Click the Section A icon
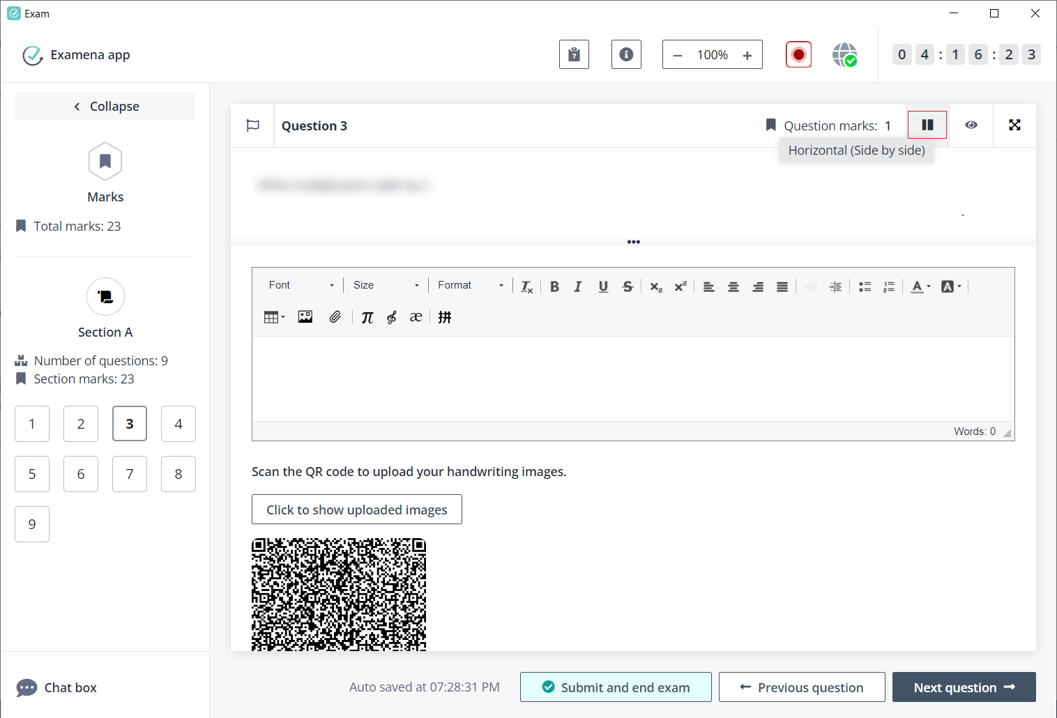 pyautogui.click(x=105, y=297)
